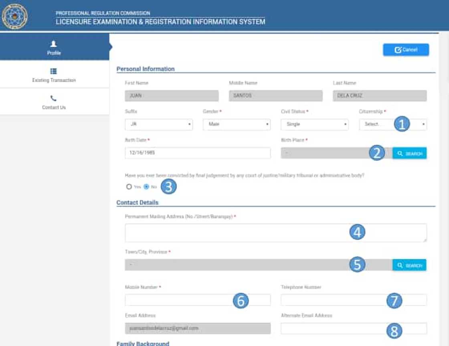Select Yes for conviction question
This screenshot has width=449, height=346.
[129, 187]
